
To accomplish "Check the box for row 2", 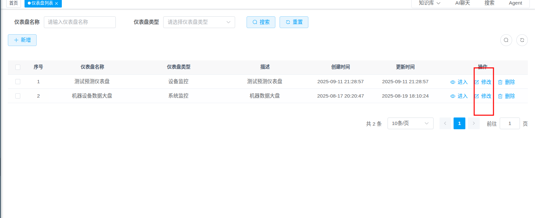I will (x=18, y=96).
